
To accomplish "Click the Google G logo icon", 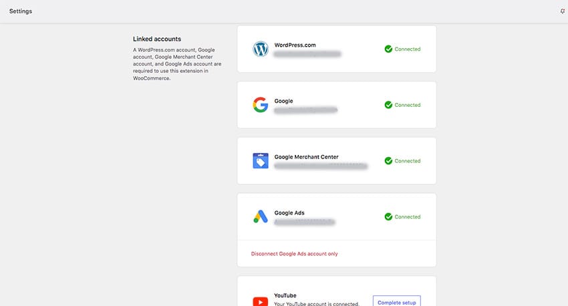I will (x=261, y=105).
